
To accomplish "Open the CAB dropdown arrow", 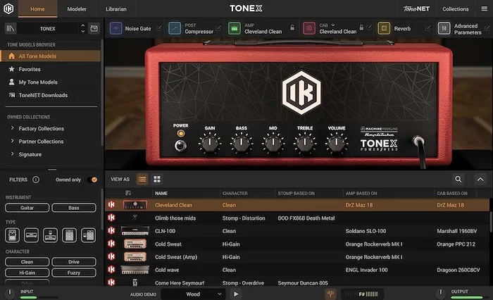I will 333,25.
